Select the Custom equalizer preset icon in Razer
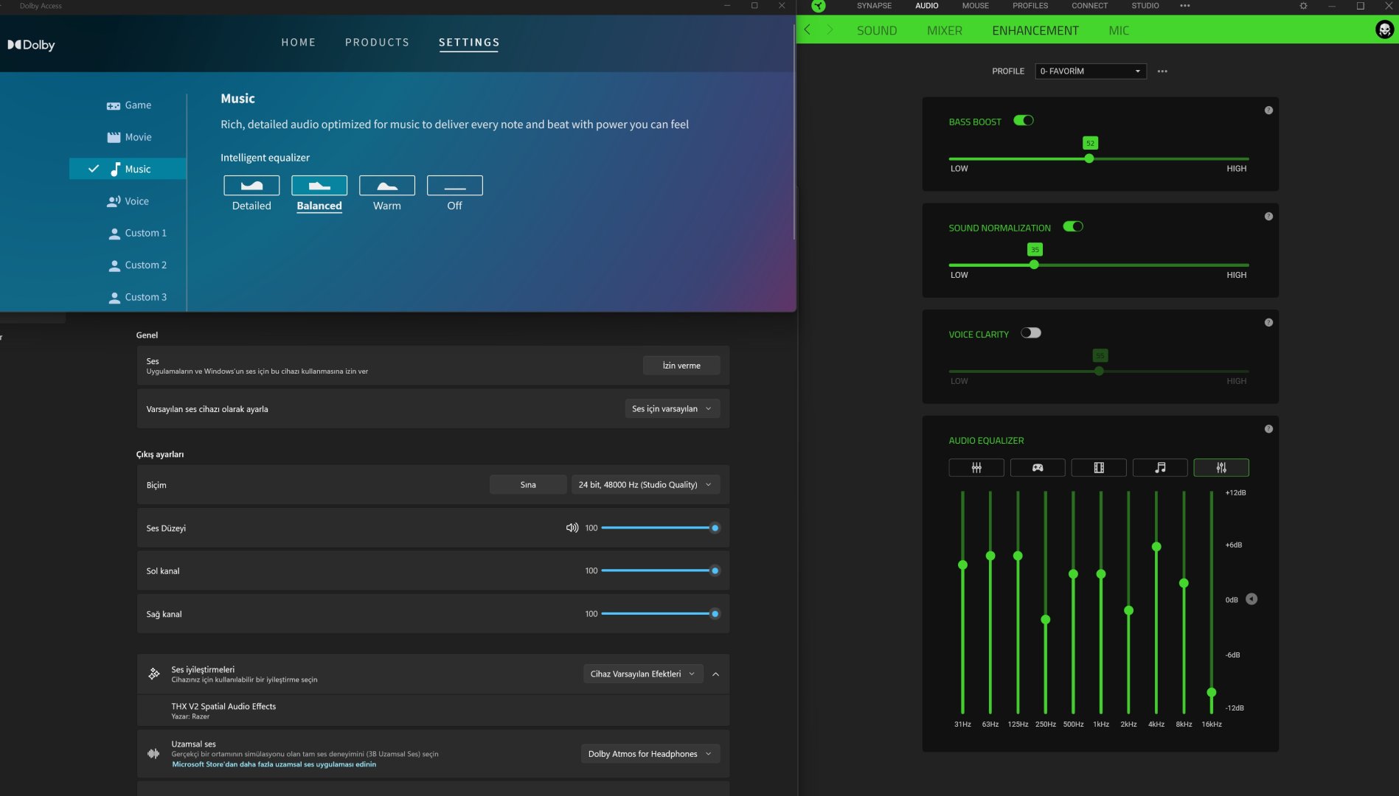Screen dimensions: 1399x796 click(x=1221, y=467)
